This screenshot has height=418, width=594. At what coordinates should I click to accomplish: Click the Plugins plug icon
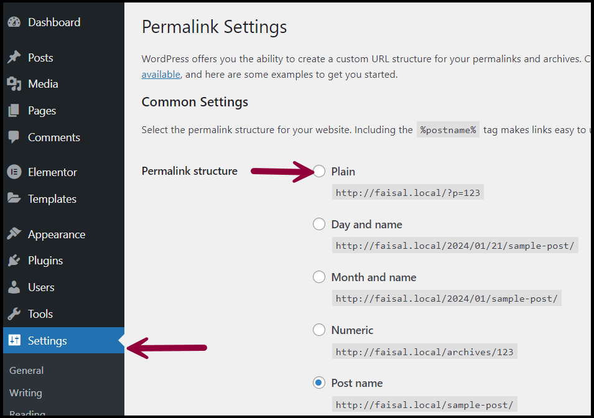tap(14, 261)
